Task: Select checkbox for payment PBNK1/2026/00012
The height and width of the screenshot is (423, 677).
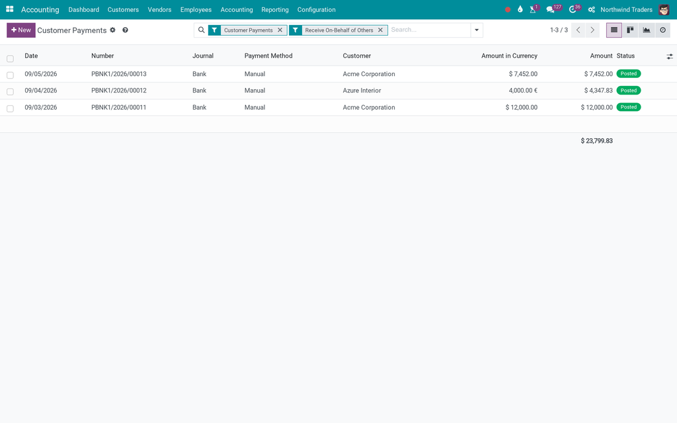Action: (x=11, y=91)
